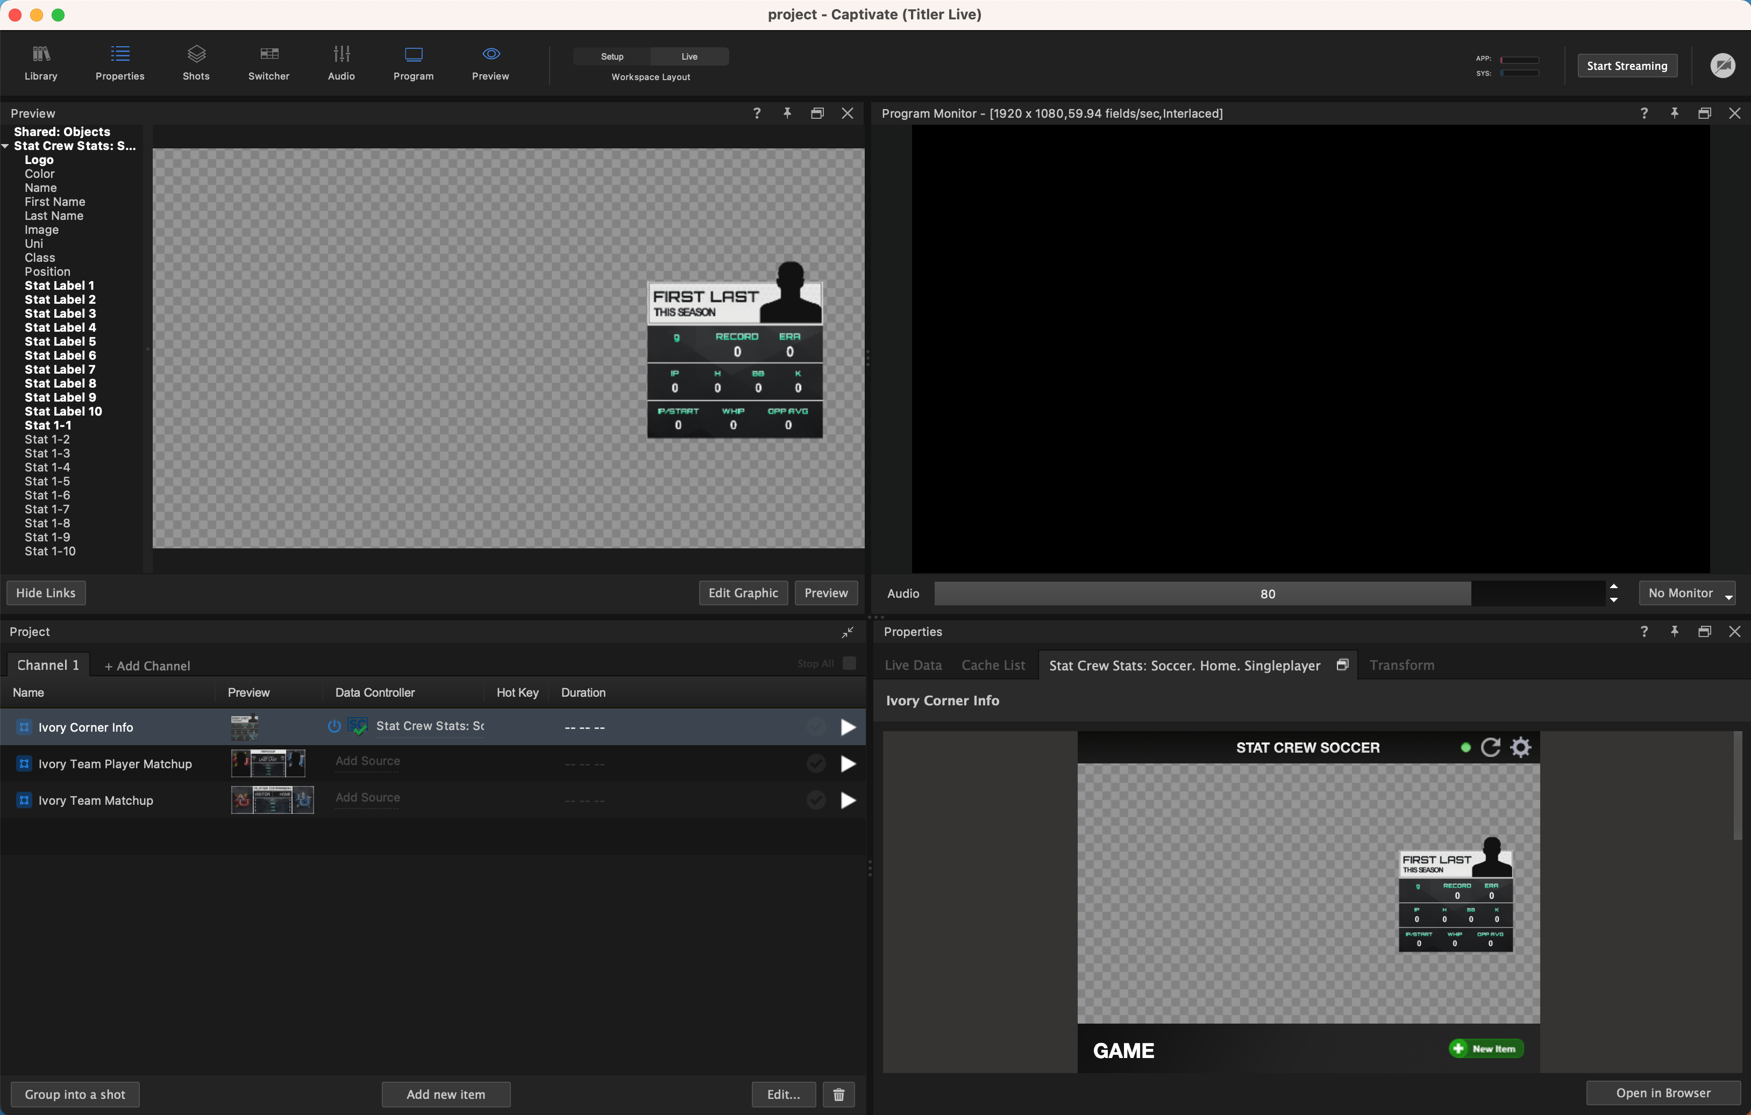
Task: Toggle power on Ivory Corner Info data controller
Action: pos(334,726)
